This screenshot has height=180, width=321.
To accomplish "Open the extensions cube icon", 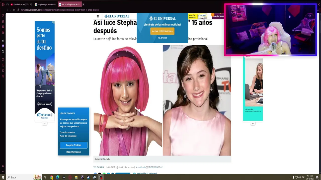I will [x=3, y=70].
